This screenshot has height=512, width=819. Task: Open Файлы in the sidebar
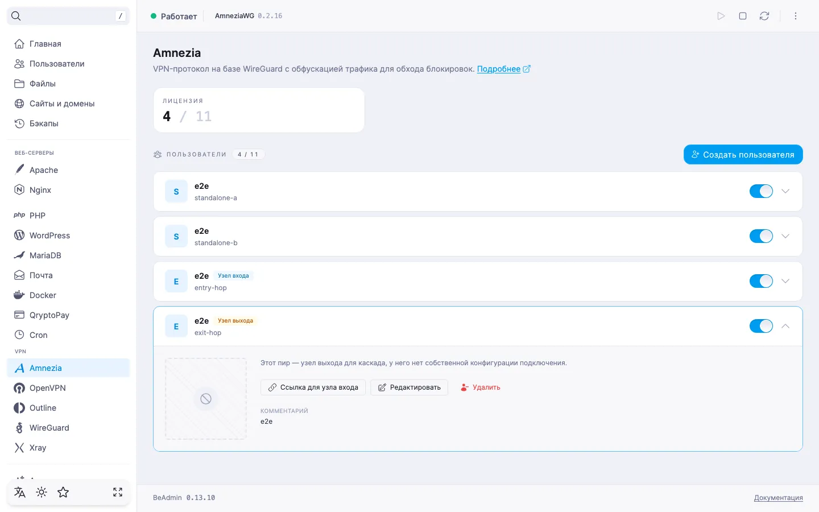(68, 84)
